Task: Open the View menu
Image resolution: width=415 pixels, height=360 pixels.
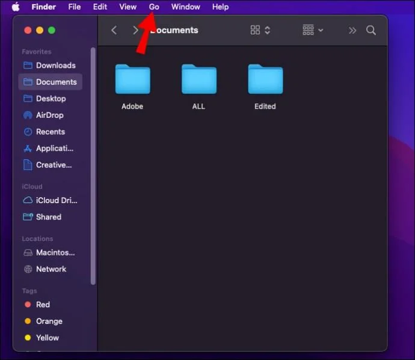Action: [x=128, y=7]
